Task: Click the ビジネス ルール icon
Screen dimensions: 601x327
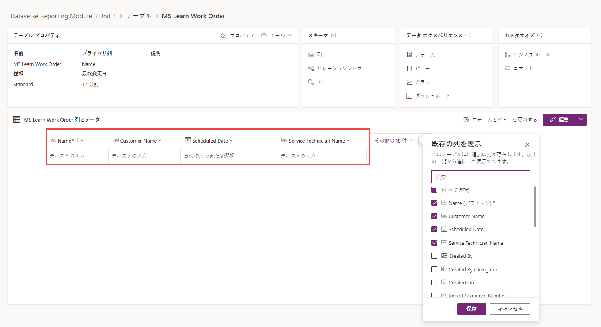Action: click(x=507, y=54)
